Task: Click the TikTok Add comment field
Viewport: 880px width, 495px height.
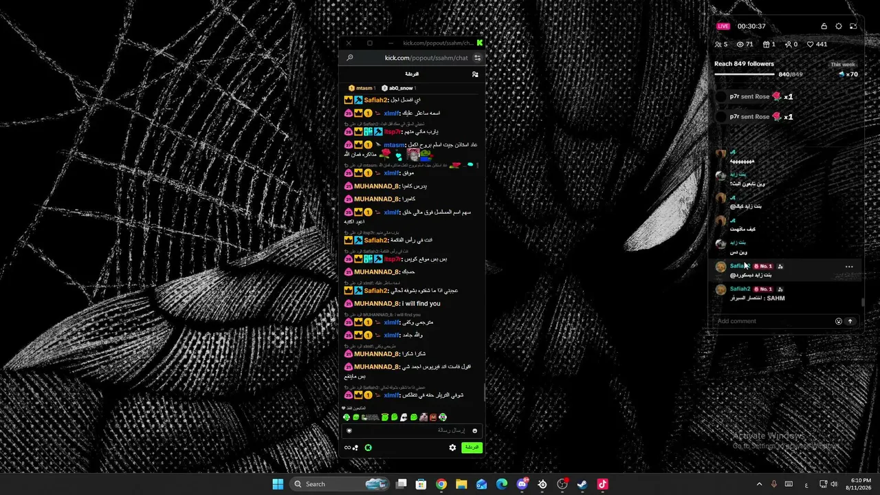Action: (x=773, y=321)
